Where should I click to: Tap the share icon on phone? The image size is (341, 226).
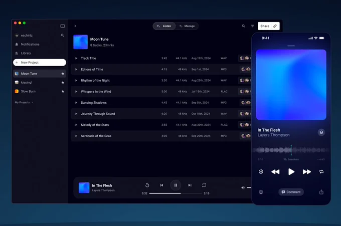[321, 192]
